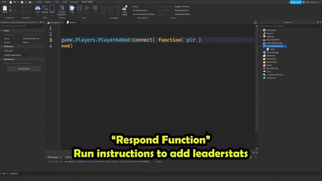Click the Add Attribute button
The image size is (322, 181).
coord(24,69)
